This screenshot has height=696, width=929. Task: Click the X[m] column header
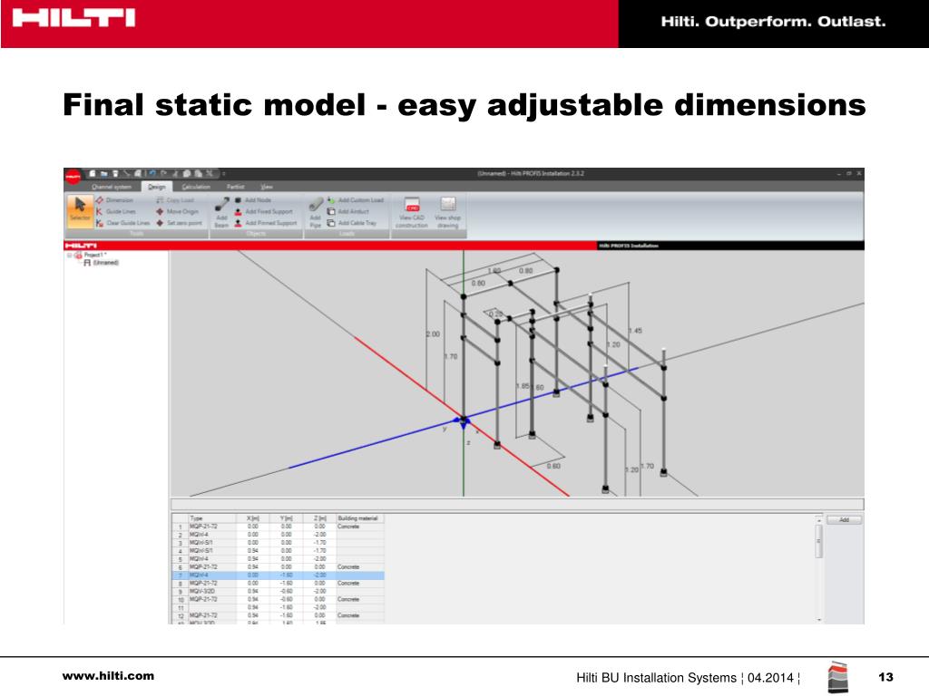[x=254, y=517]
